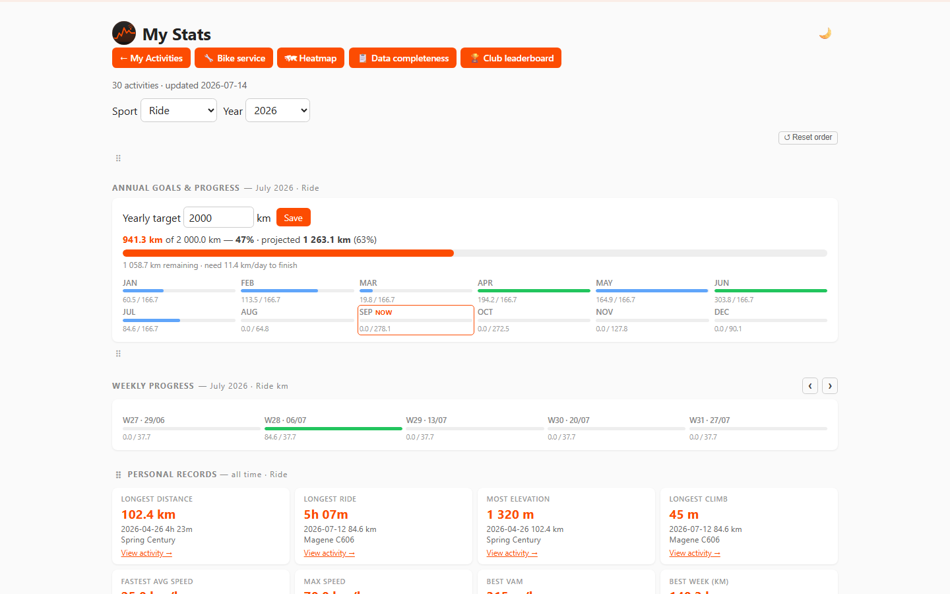Toggle dark mode with the moon icon
Viewport: 950px width, 594px height.
825,33
